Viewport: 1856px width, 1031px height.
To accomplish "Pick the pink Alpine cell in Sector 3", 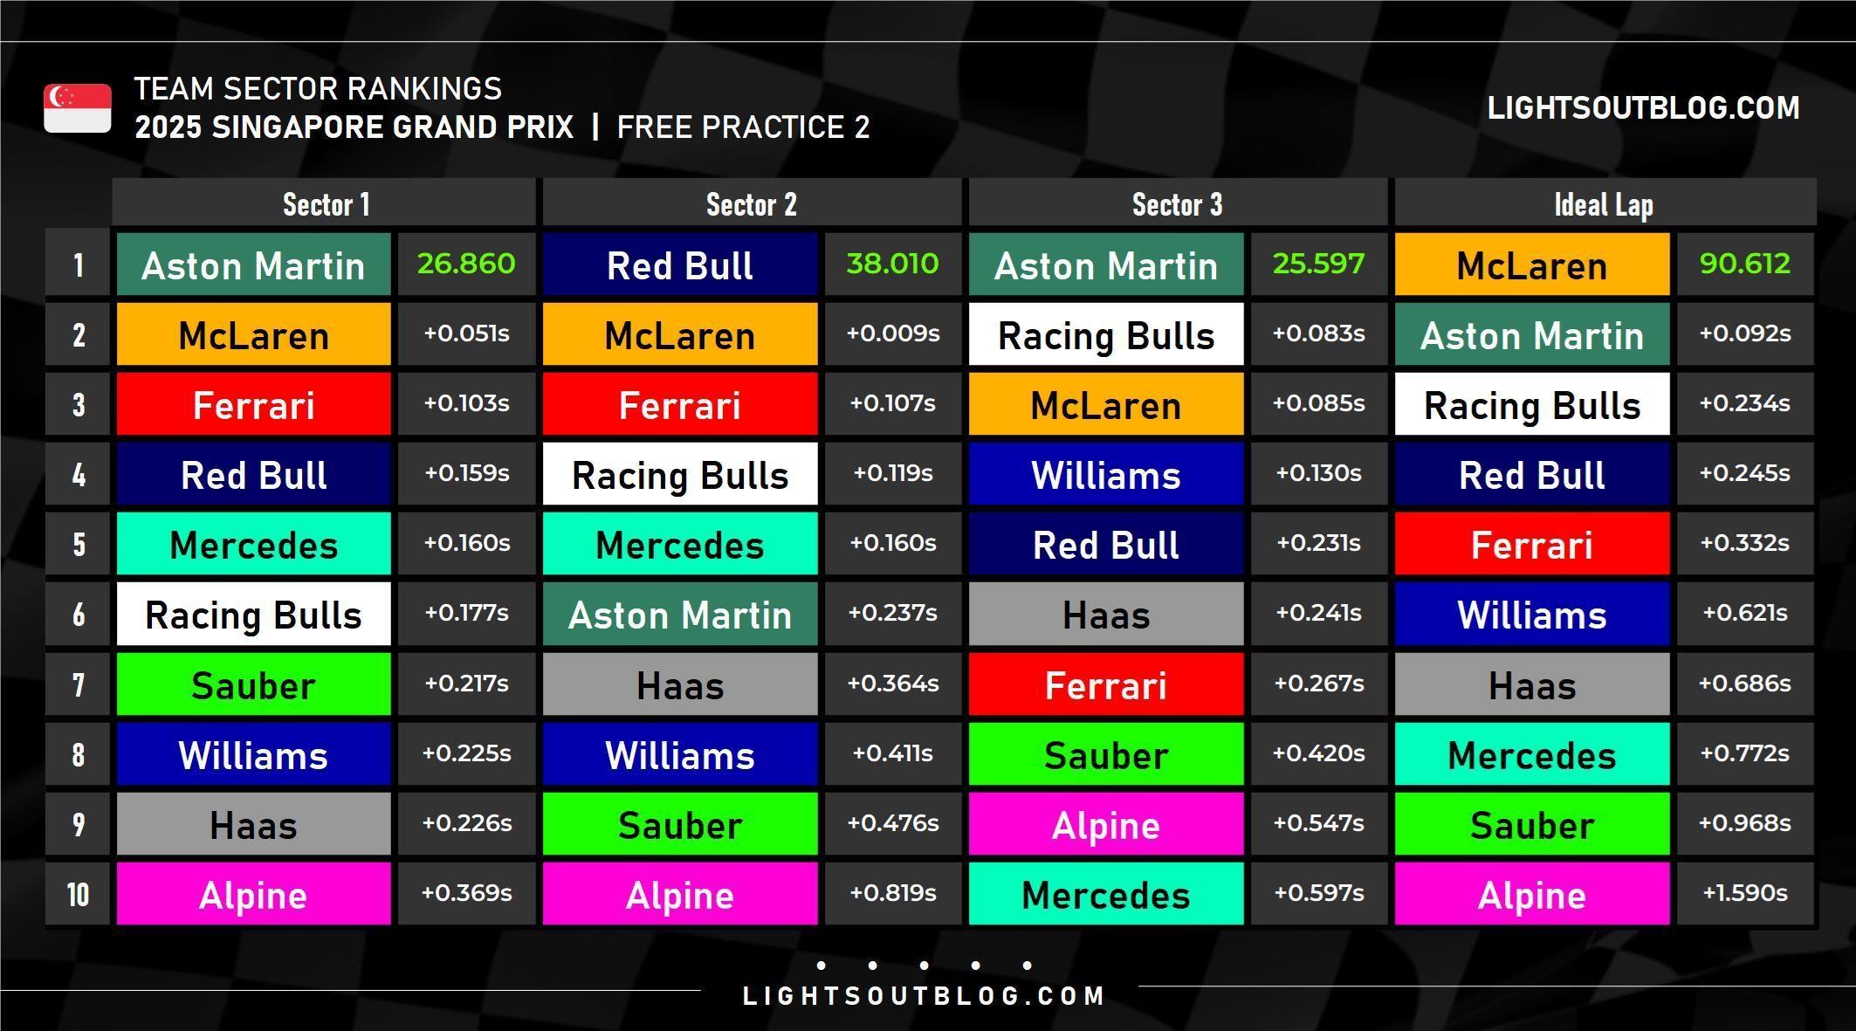I will tap(1105, 824).
